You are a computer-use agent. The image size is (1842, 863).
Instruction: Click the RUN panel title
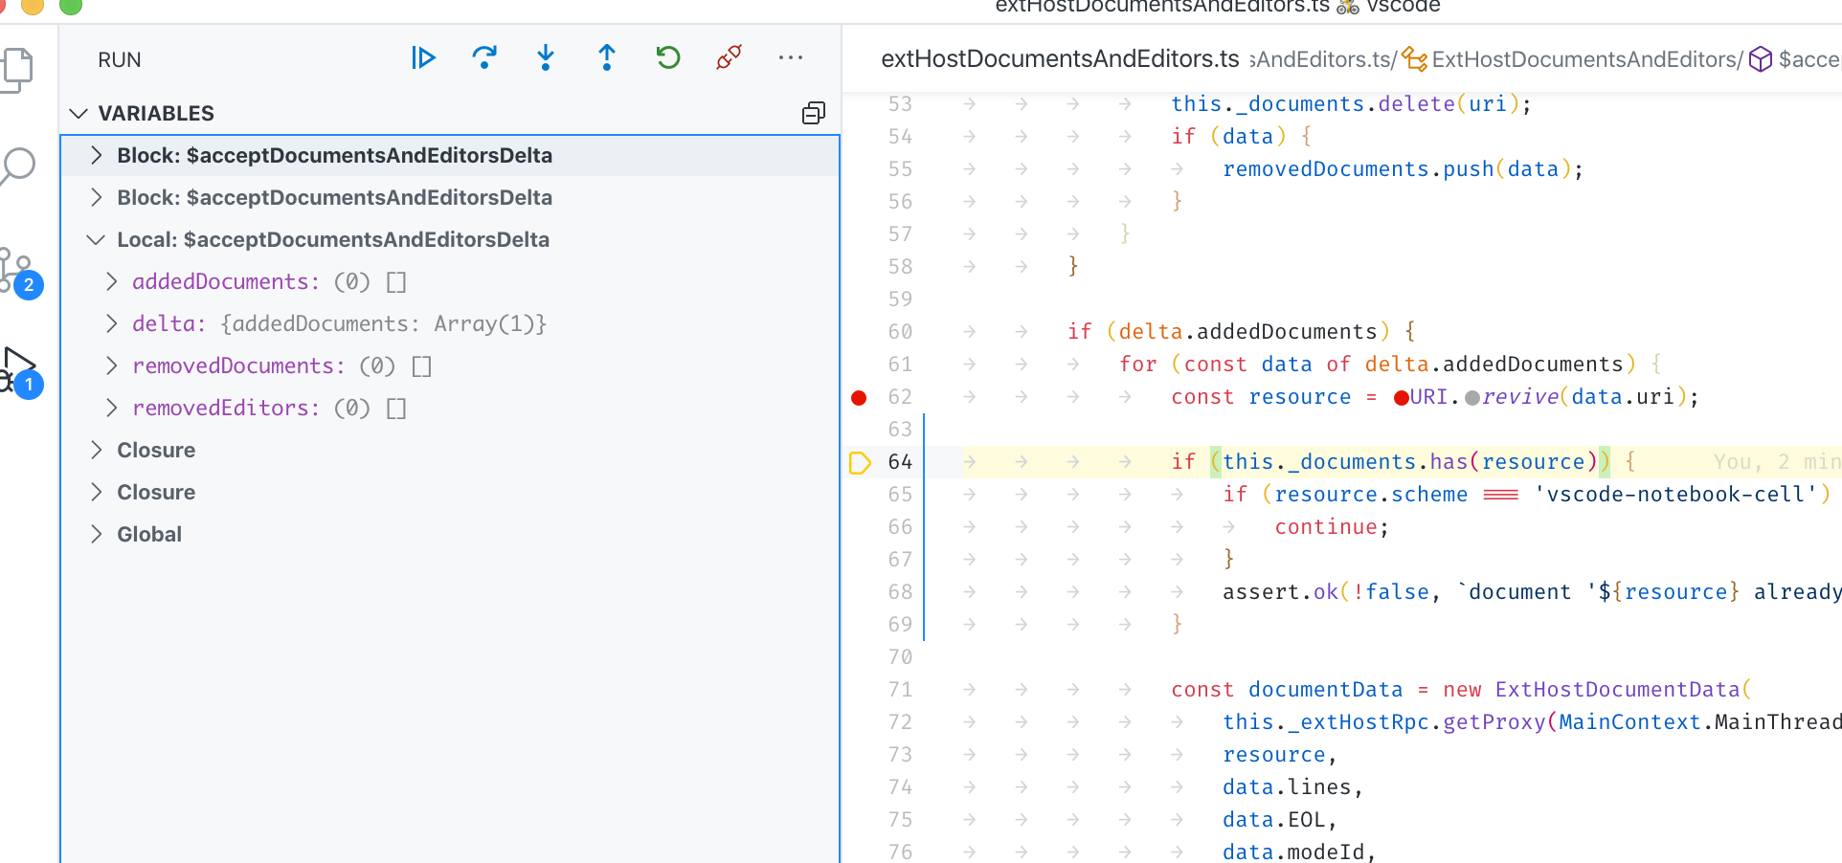120,59
